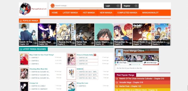This screenshot has height=91, width=188.
Task: Open the MANGAKAKALOT menu item
Action: click(x=150, y=13)
